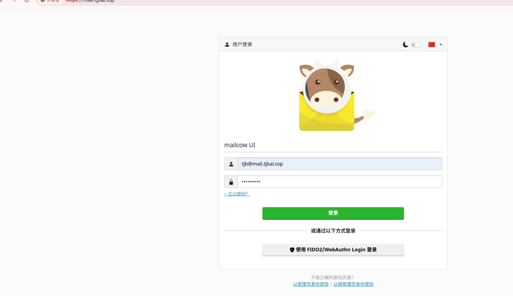The image size is (513, 296).
Task: Use FIDO2/WebAuthn Login to sign in
Action: tap(333, 250)
